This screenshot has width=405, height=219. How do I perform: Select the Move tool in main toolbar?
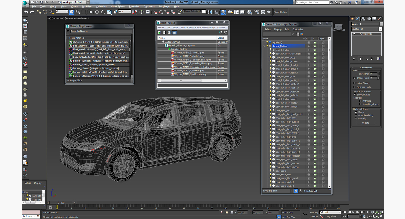97,12
